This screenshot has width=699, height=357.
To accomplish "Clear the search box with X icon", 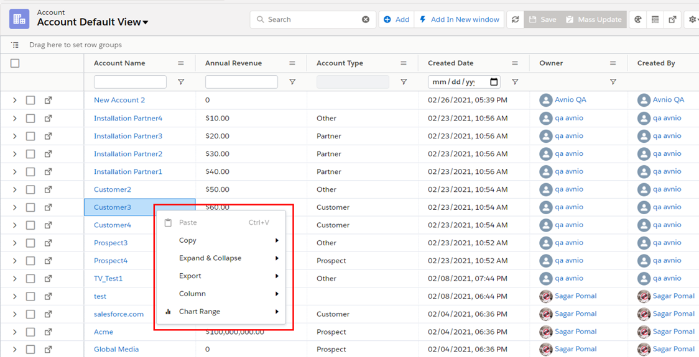I will (x=366, y=20).
